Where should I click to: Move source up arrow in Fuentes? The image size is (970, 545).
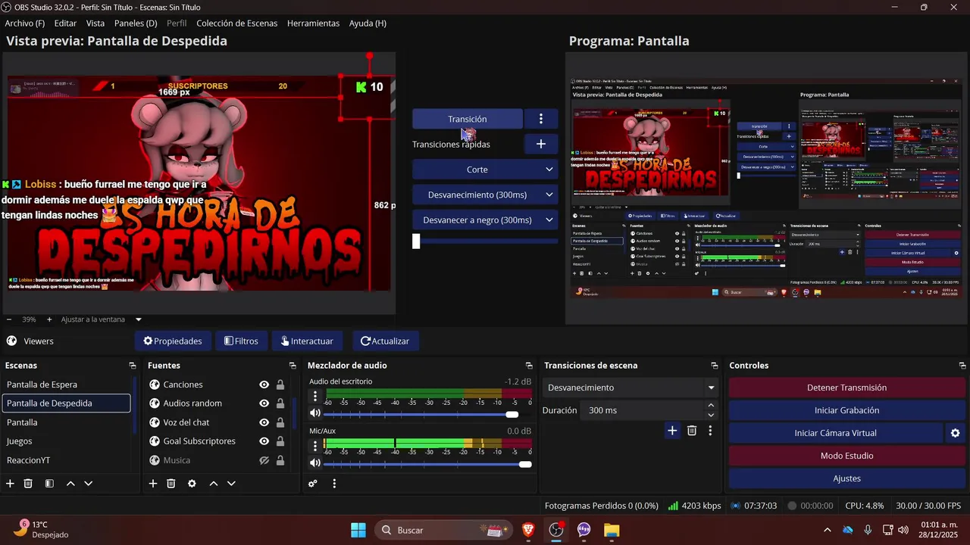(214, 483)
